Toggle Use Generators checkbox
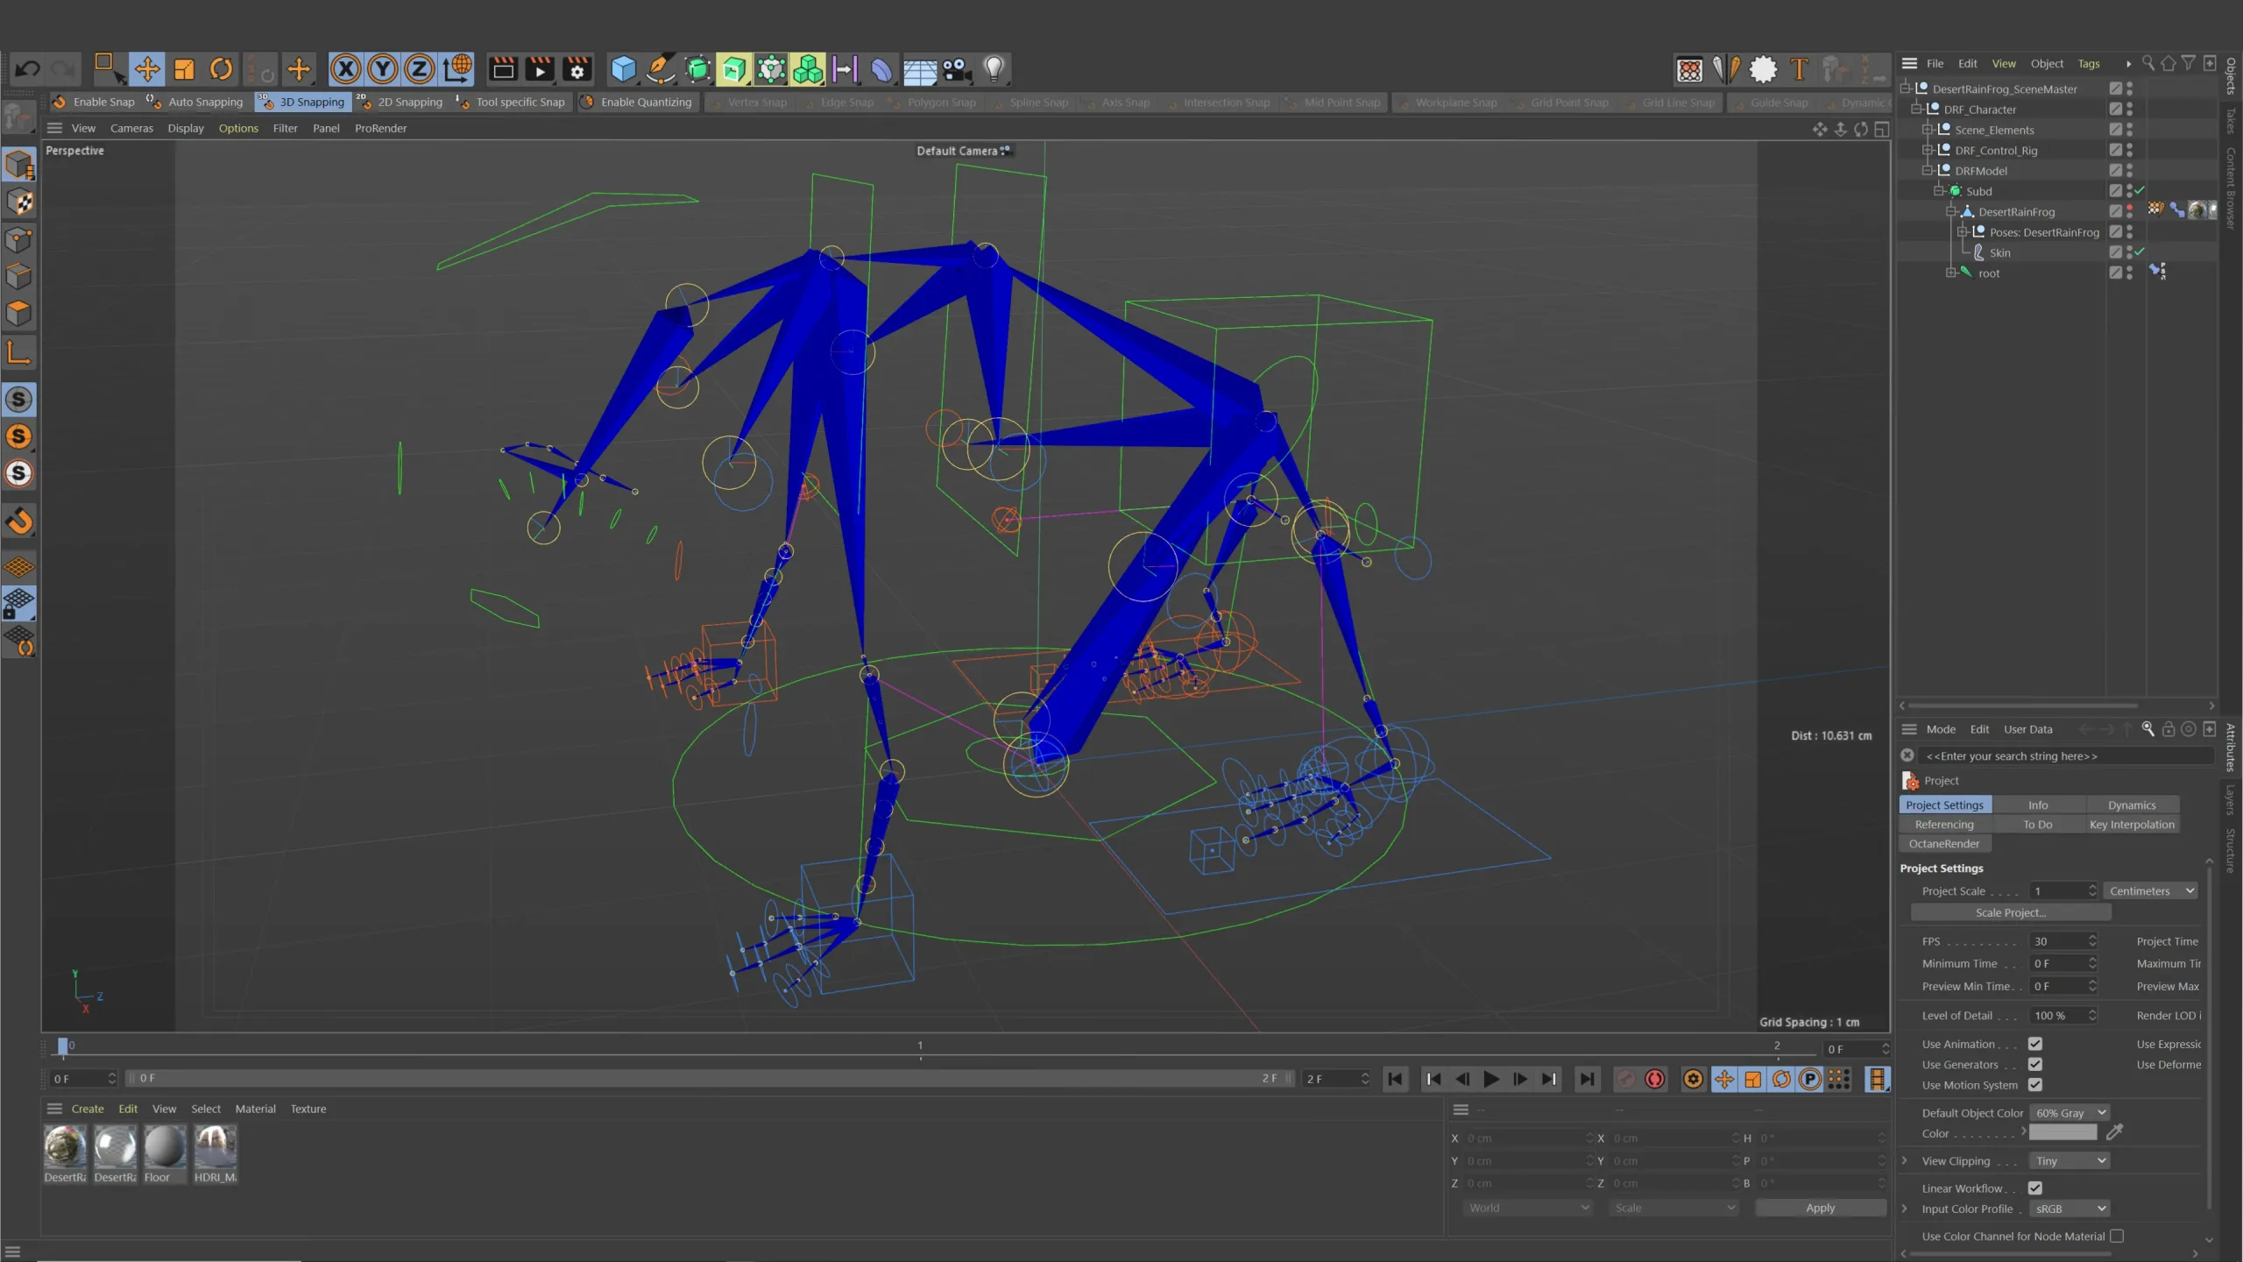 (x=2036, y=1063)
